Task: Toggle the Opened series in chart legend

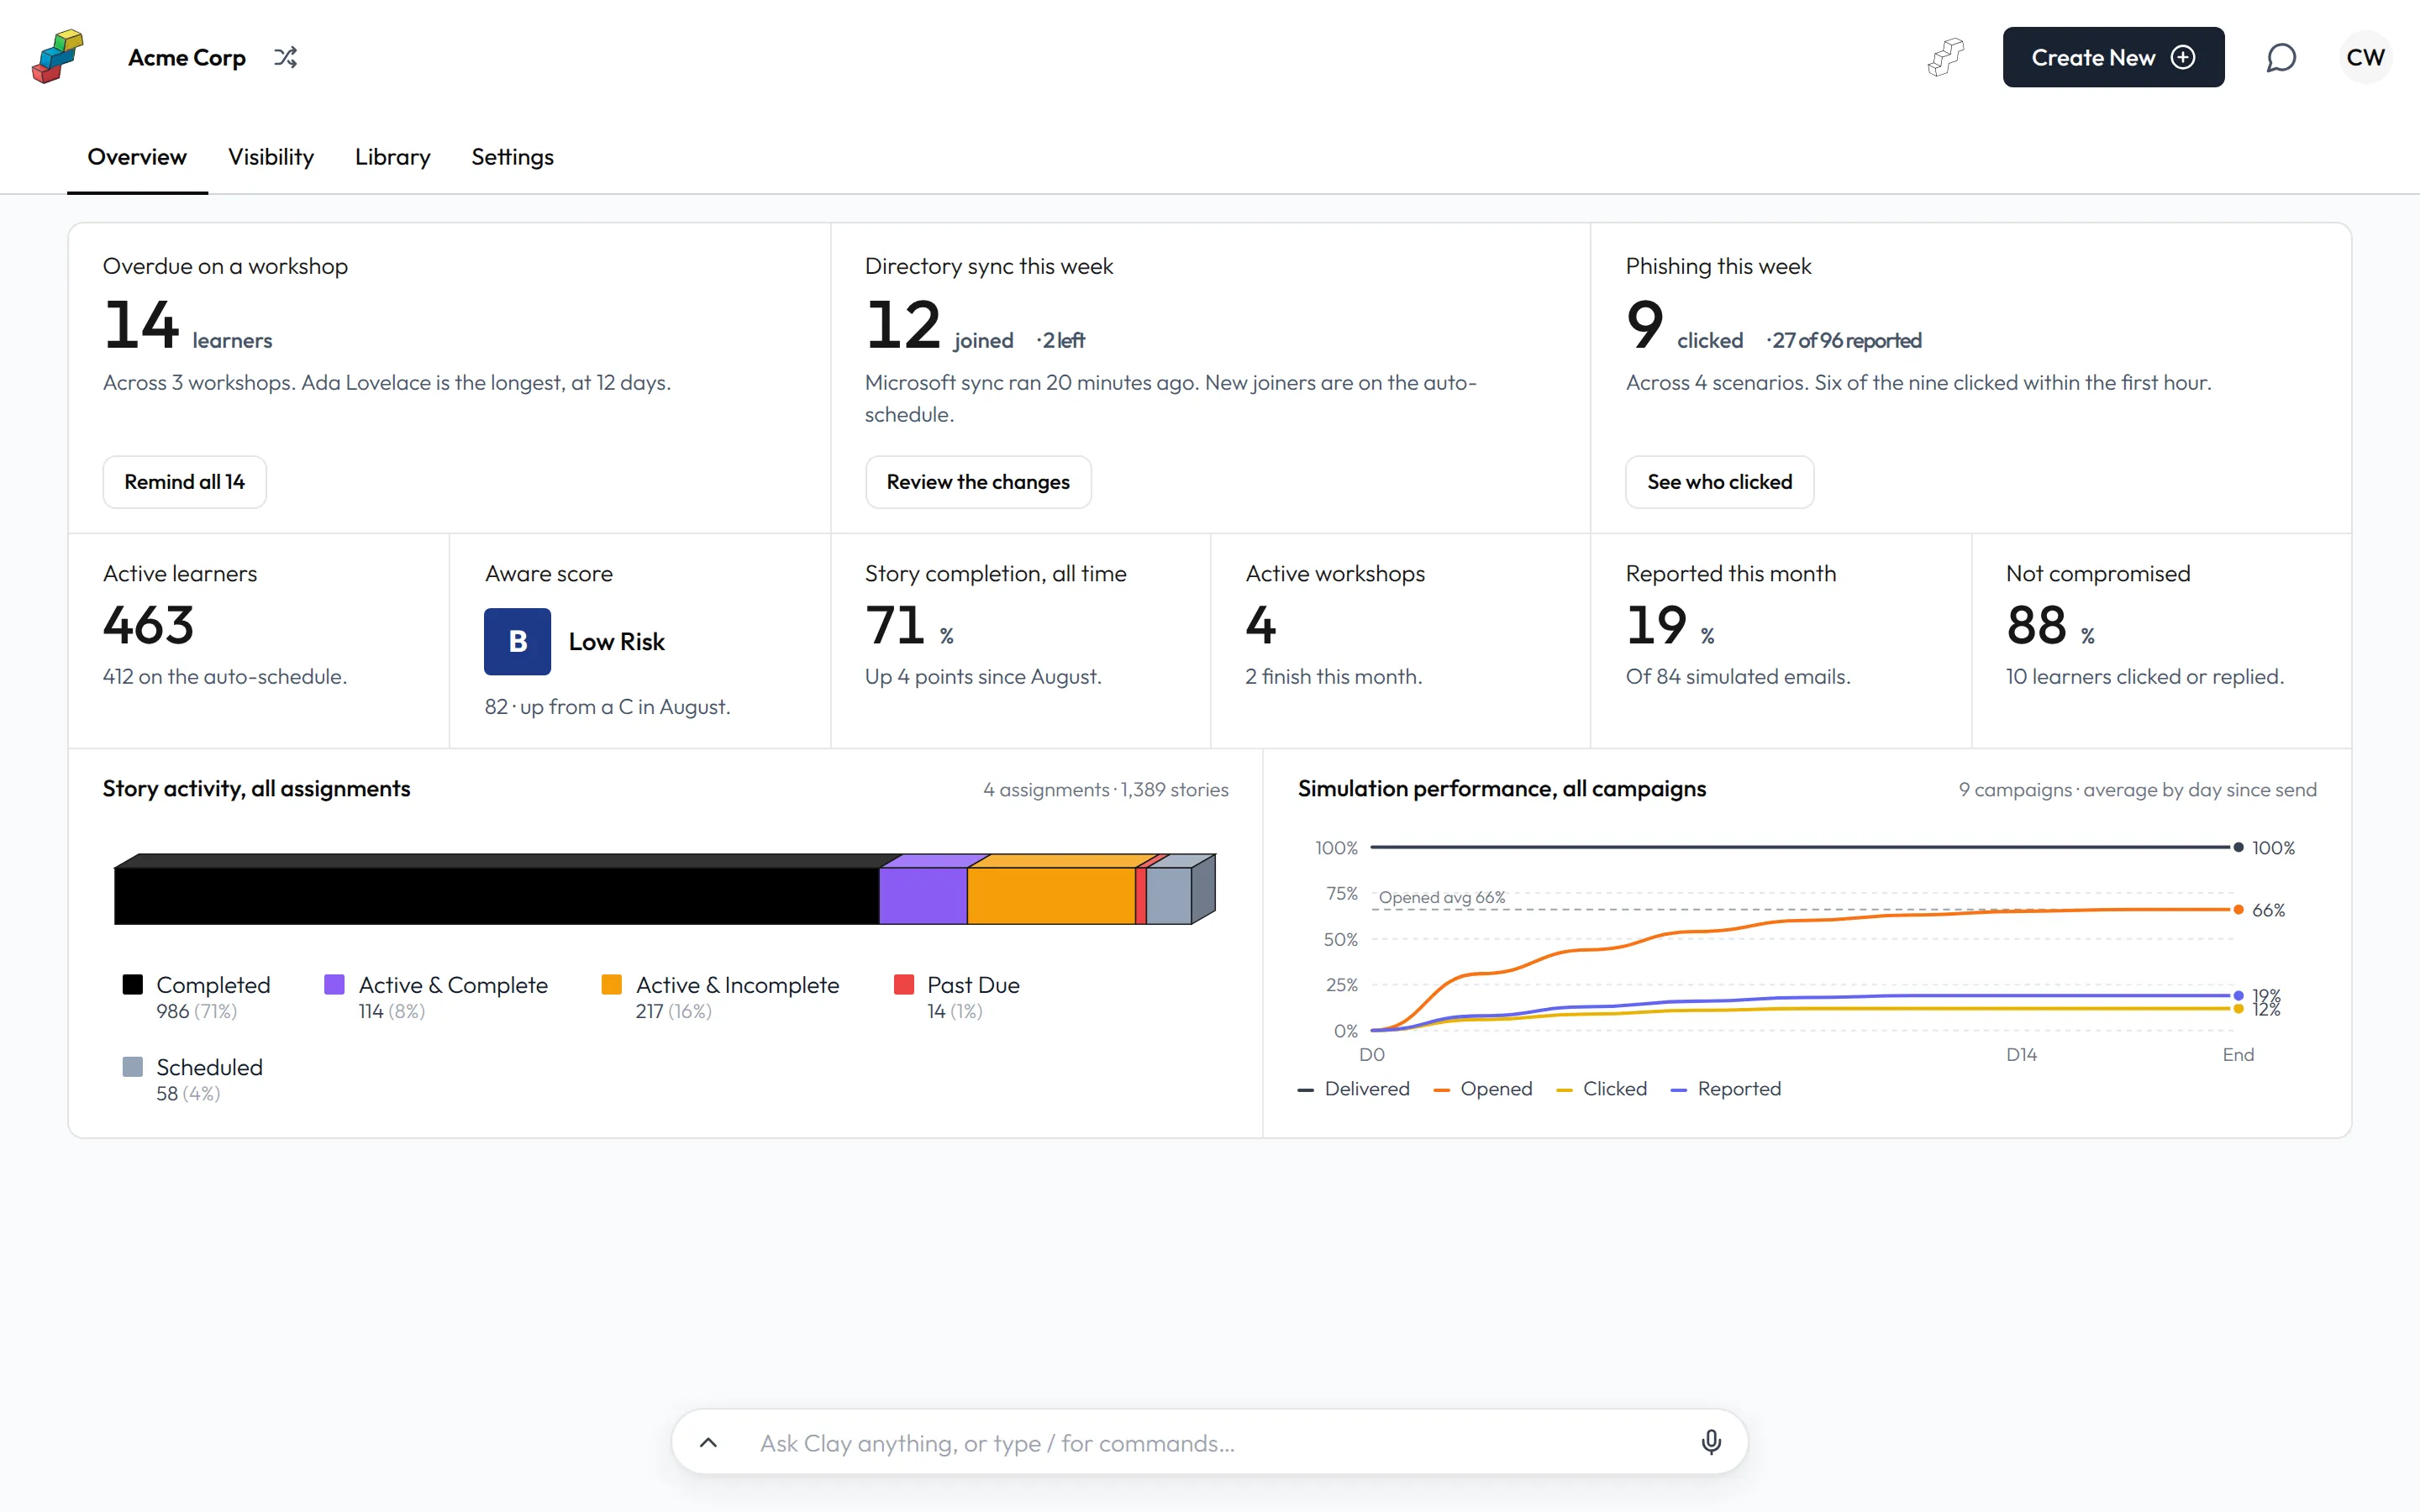Action: click(x=1482, y=1088)
